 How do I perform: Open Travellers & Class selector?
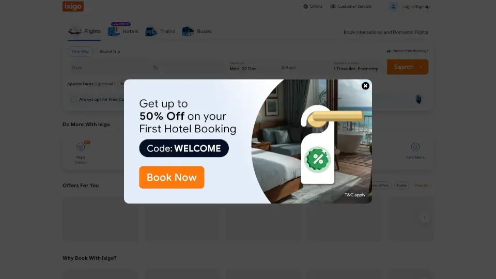coord(355,67)
